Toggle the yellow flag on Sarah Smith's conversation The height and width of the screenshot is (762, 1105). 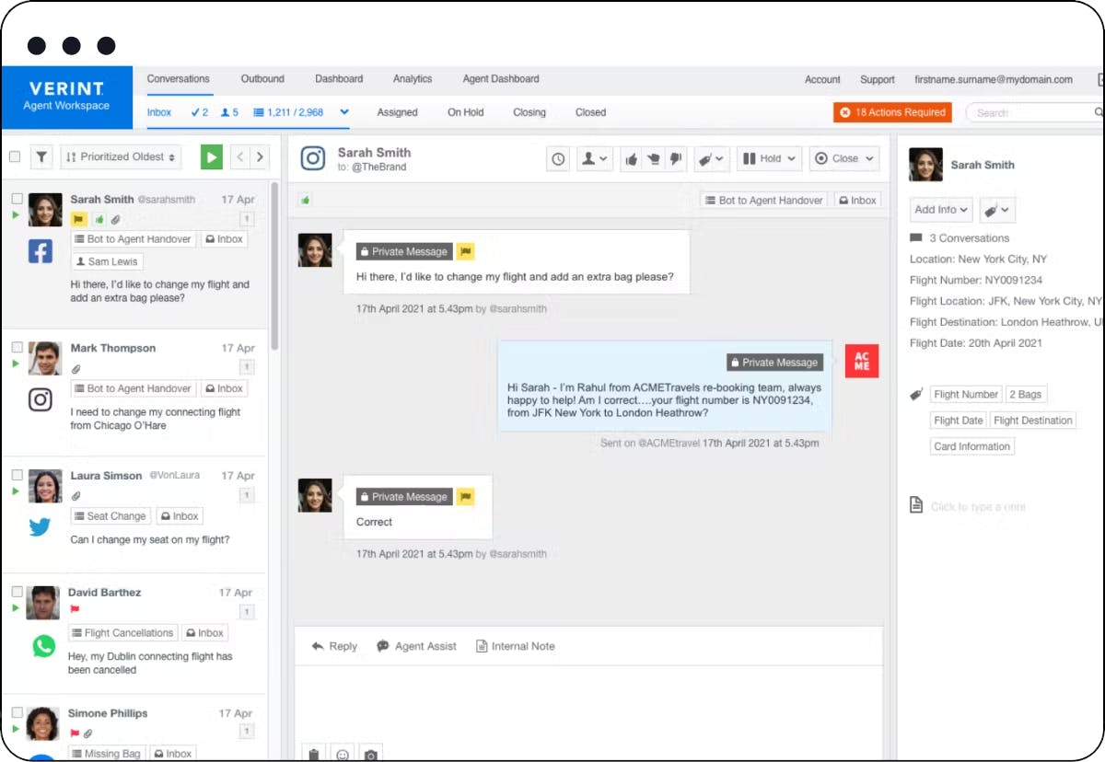point(78,219)
